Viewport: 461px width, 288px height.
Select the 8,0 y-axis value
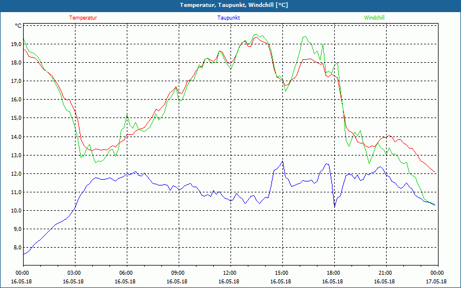coord(18,248)
